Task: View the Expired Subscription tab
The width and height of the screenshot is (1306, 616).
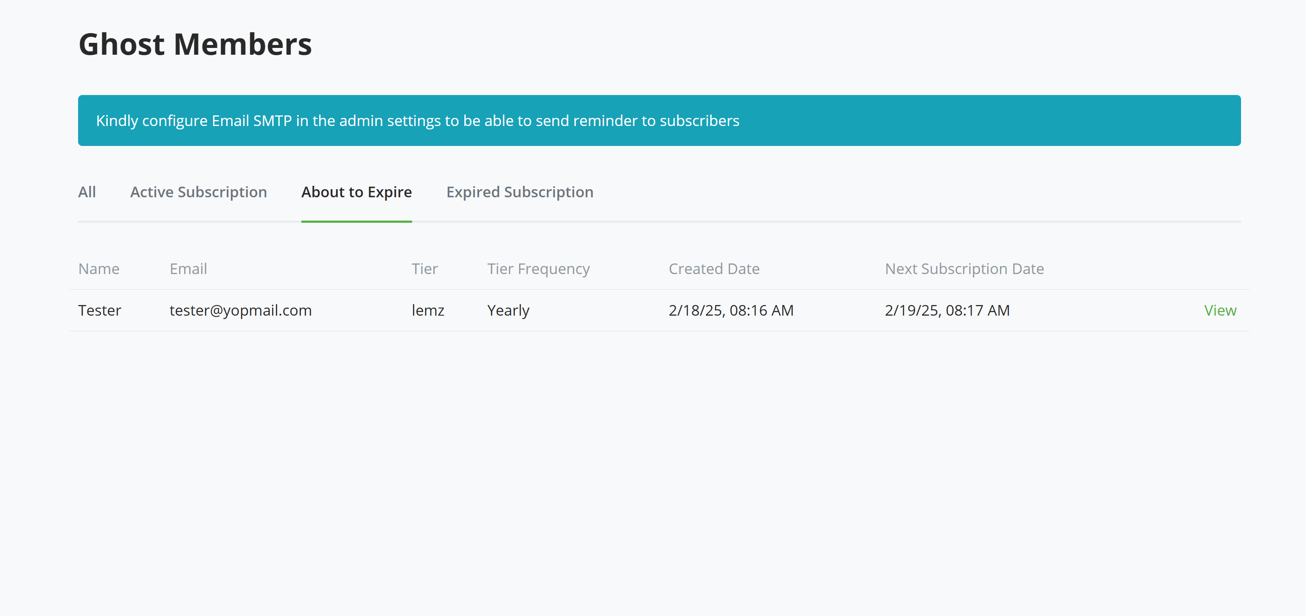Action: pos(520,192)
